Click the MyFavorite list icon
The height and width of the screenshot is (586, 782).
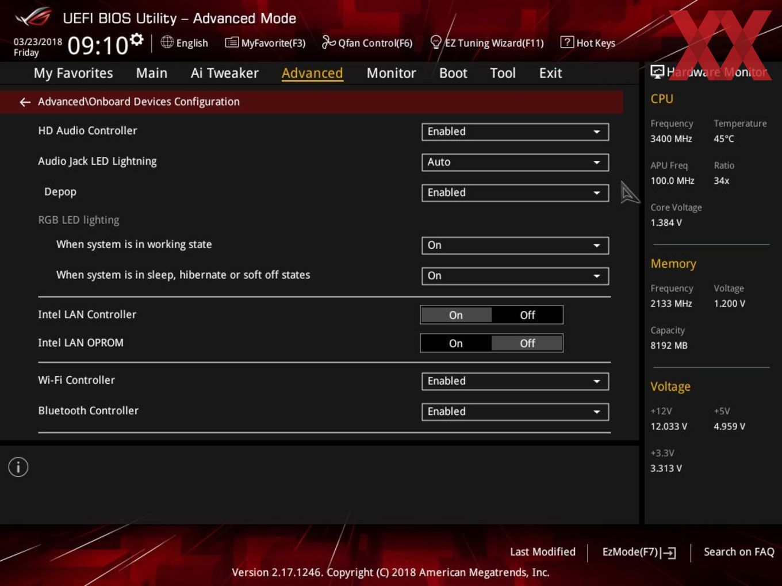coord(232,43)
